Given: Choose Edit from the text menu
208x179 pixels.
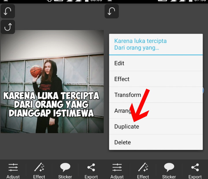Looking at the screenshot, I should click(x=156, y=63).
